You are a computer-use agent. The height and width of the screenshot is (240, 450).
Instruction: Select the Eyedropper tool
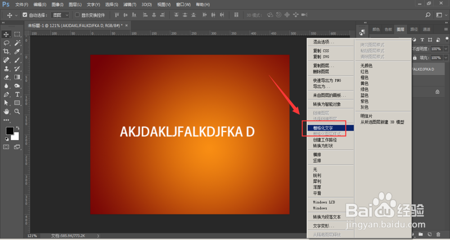(x=17, y=52)
